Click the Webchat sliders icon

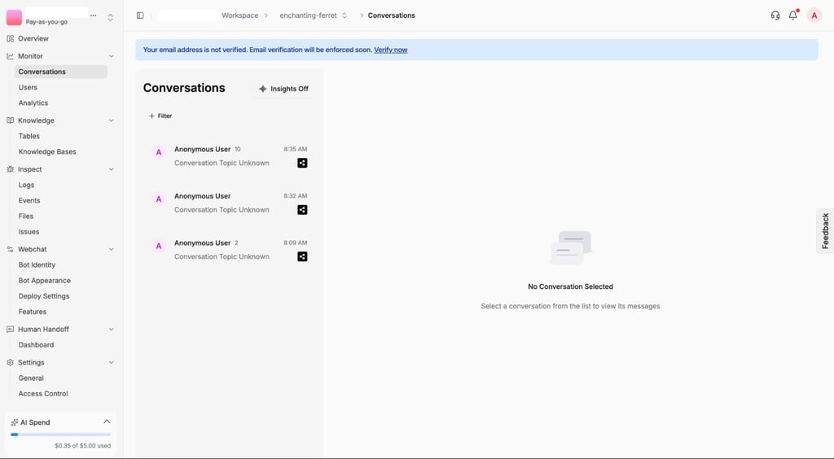tap(10, 249)
